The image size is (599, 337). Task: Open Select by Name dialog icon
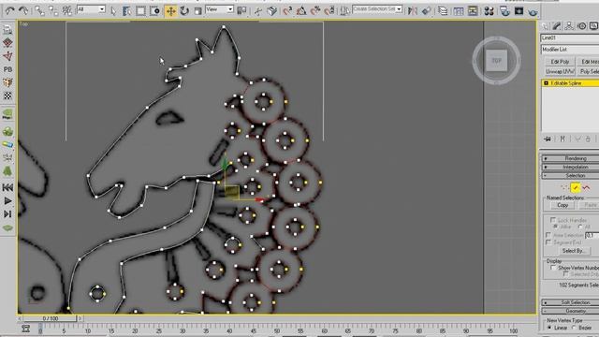click(x=127, y=11)
